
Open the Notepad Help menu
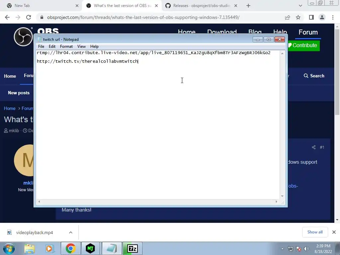pos(94,46)
